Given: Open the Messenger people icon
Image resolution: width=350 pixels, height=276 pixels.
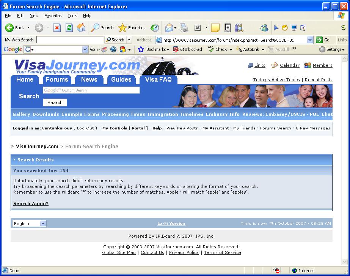Looking at the screenshot, I should (264, 28).
